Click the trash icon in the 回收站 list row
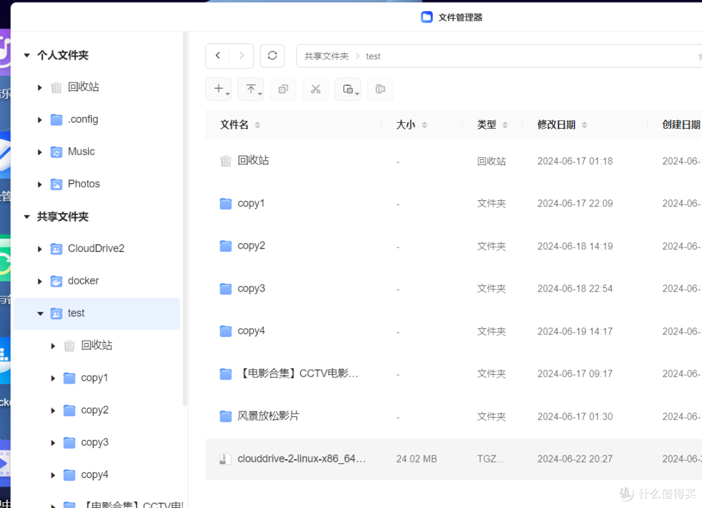 pos(225,160)
